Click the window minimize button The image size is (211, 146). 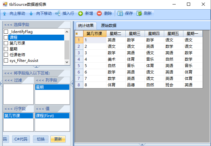(x=174, y=4)
